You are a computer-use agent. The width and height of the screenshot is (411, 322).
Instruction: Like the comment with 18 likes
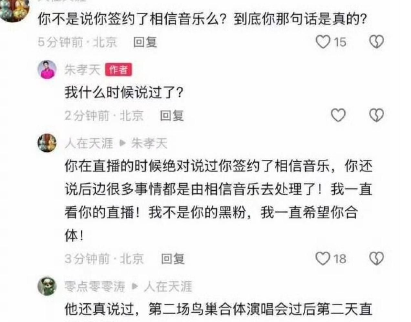point(323,258)
